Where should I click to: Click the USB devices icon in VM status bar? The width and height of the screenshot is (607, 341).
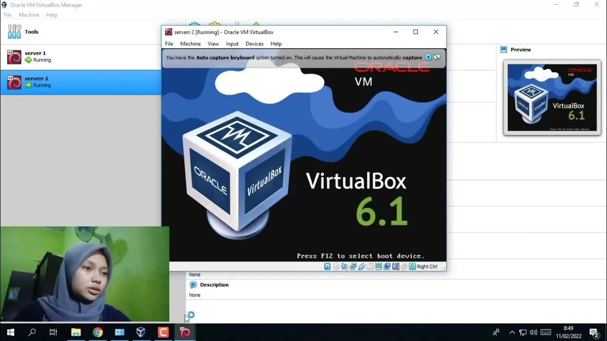click(362, 267)
